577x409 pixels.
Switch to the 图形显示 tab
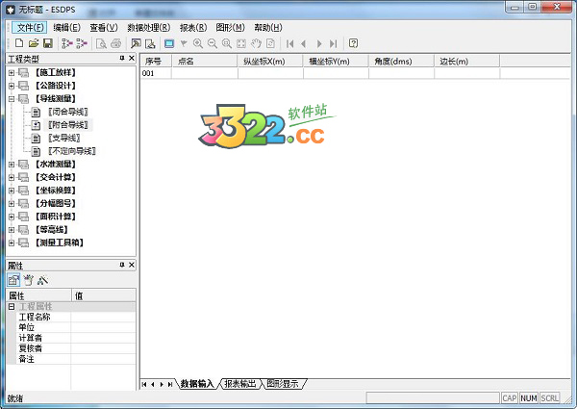coord(282,384)
